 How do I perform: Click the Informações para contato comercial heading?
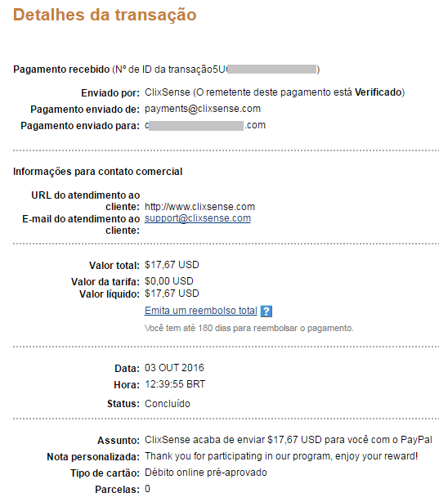97,172
